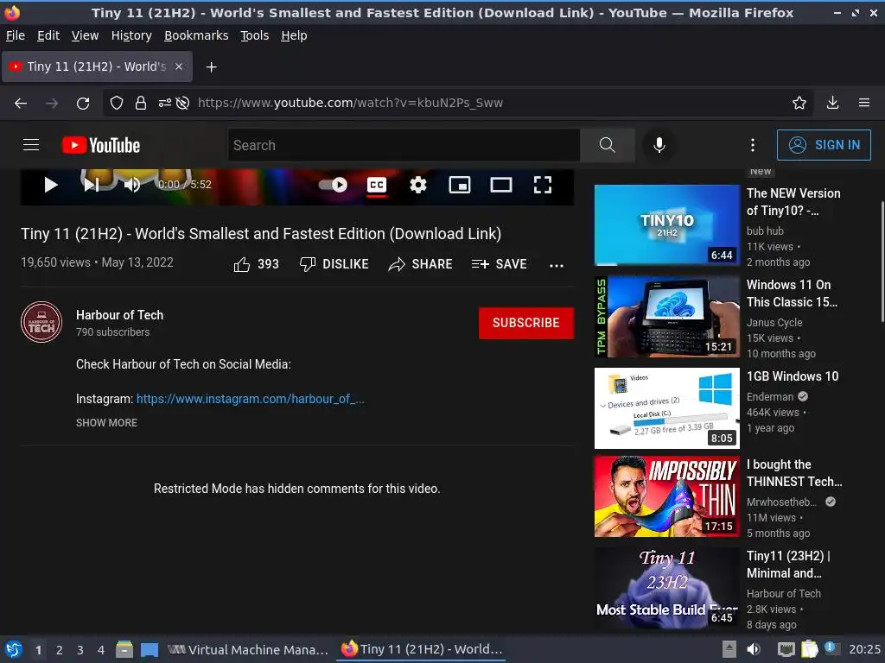Open the IMPOSSIBLY THIN video thumbnail
The height and width of the screenshot is (663, 885).
[666, 496]
